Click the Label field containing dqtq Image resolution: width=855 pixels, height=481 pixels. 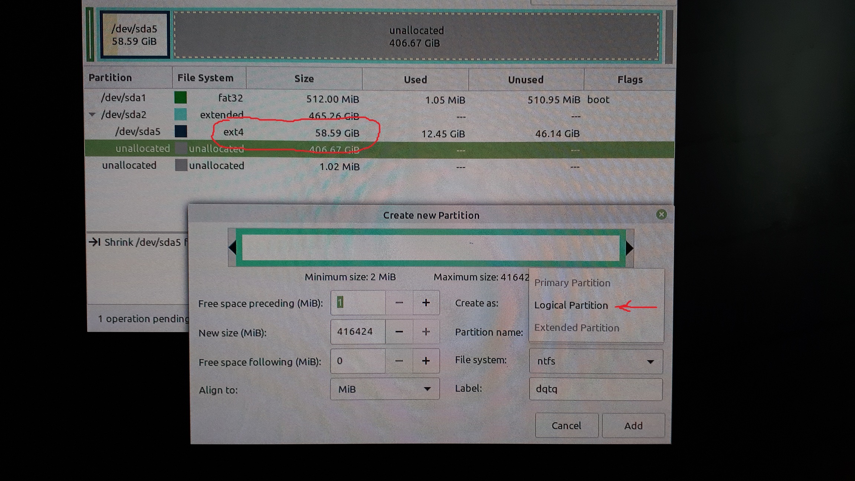pos(596,389)
